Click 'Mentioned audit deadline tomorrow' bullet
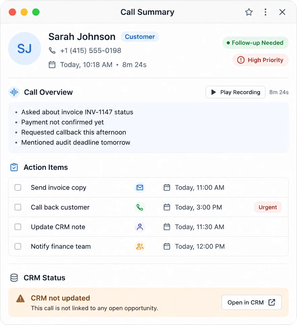The width and height of the screenshot is (297, 325). pos(76,142)
